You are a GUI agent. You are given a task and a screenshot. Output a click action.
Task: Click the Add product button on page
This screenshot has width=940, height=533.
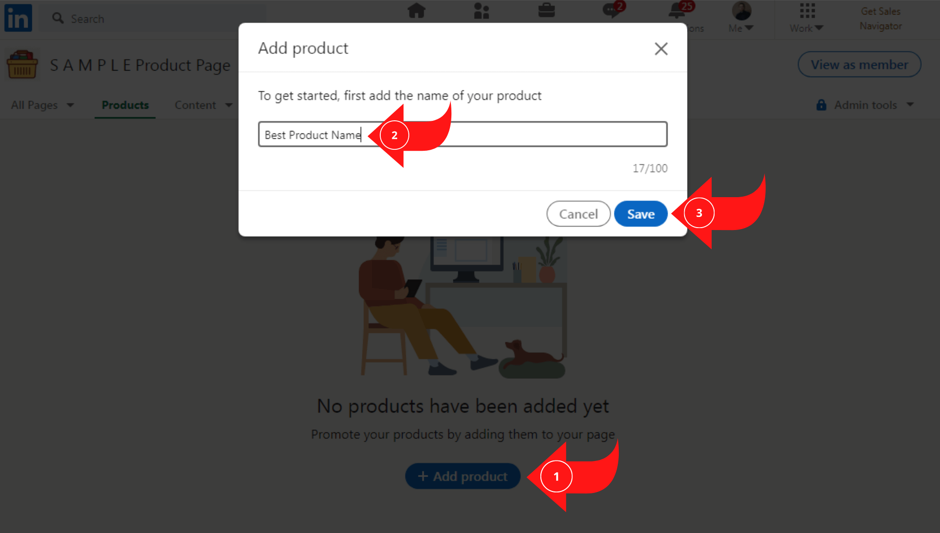462,477
